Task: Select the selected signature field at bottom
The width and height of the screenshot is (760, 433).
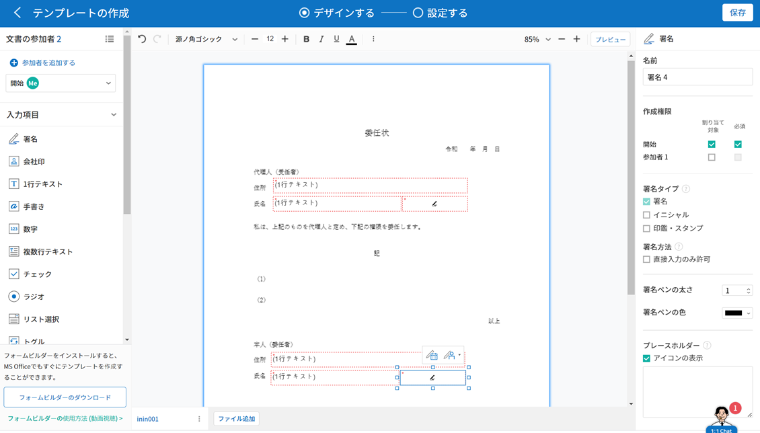Action: pyautogui.click(x=433, y=378)
